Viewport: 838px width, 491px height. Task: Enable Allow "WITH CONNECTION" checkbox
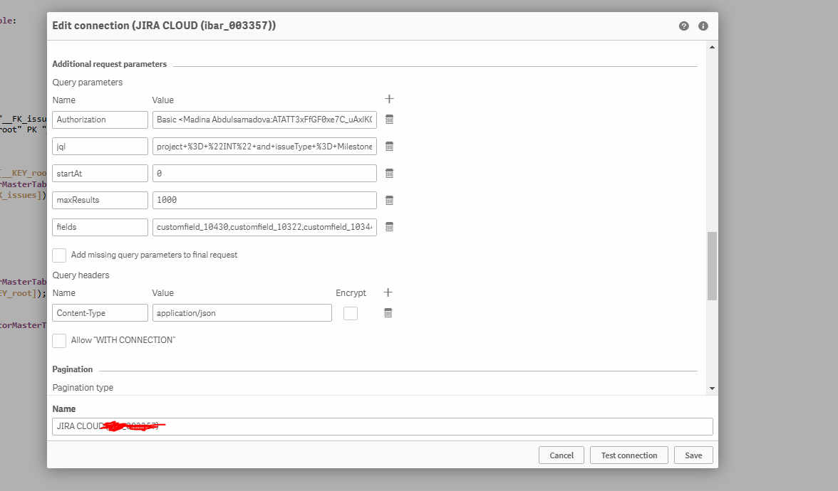pos(59,340)
